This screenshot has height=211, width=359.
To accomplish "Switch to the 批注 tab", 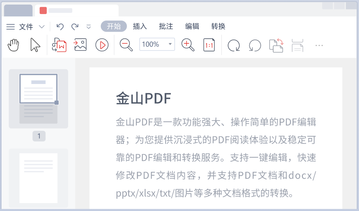I will tap(166, 26).
